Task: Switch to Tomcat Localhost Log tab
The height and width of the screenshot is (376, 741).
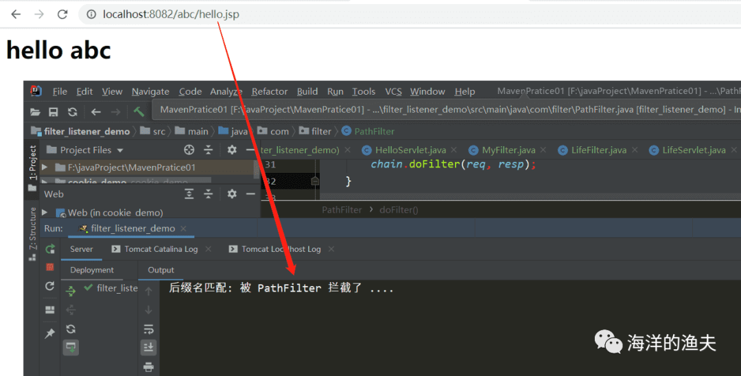Action: tap(275, 249)
